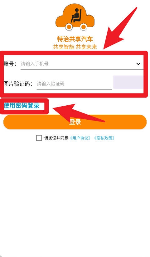Refresh the captcha image box
Image resolution: width=150 pixels, height=257 pixels.
tap(128, 82)
